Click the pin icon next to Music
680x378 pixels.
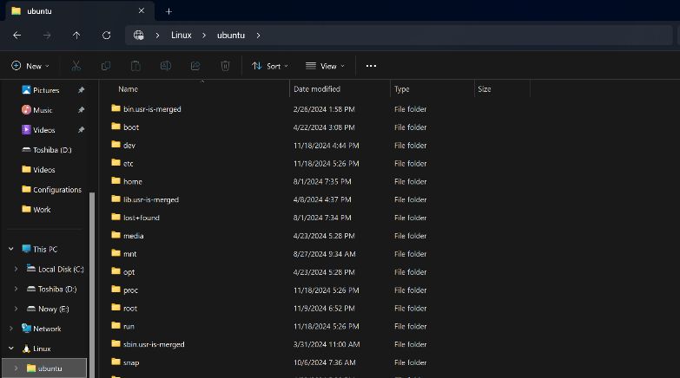(81, 110)
